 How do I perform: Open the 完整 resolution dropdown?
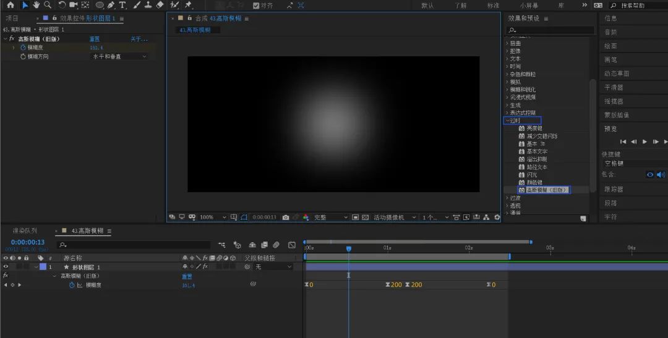point(330,217)
